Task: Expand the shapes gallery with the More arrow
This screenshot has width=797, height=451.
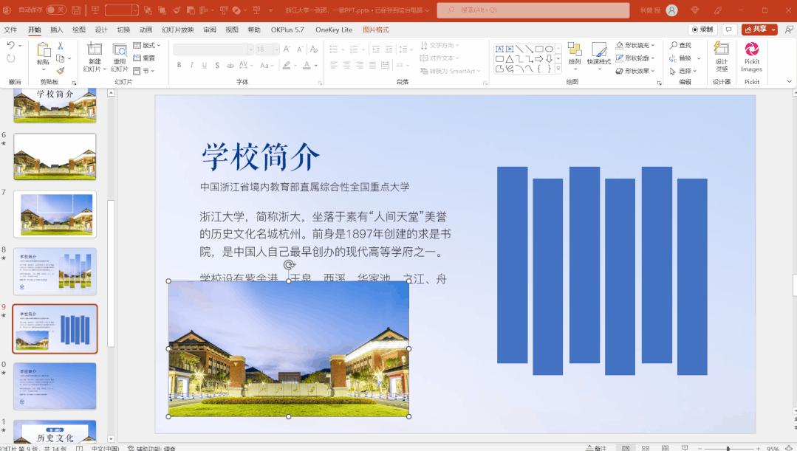Action: [558, 68]
